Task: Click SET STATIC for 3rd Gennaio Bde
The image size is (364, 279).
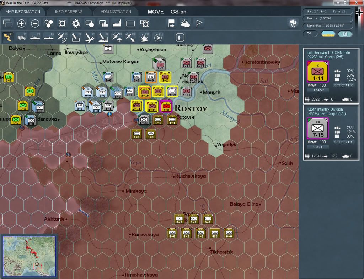Action: click(344, 85)
